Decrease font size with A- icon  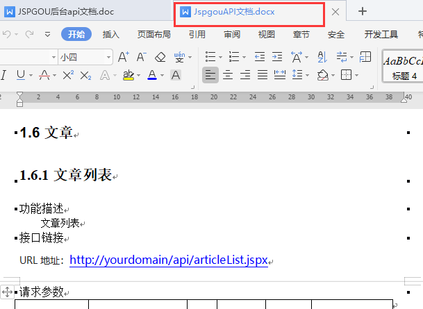[141, 57]
